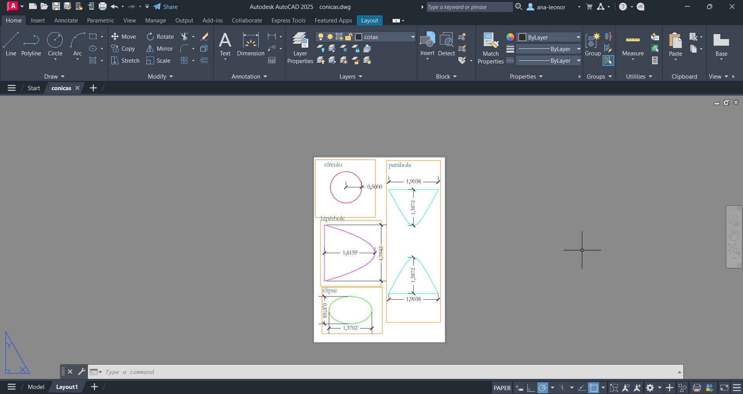Select the Stretch tool
This screenshot has width=743, height=394.
coord(125,61)
